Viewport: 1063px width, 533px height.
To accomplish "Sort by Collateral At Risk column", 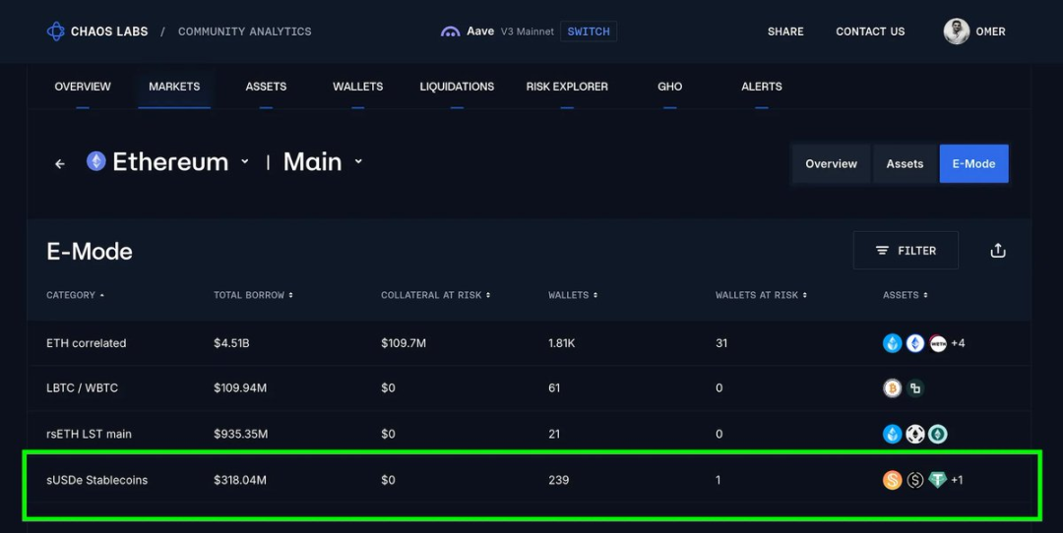I will point(435,295).
